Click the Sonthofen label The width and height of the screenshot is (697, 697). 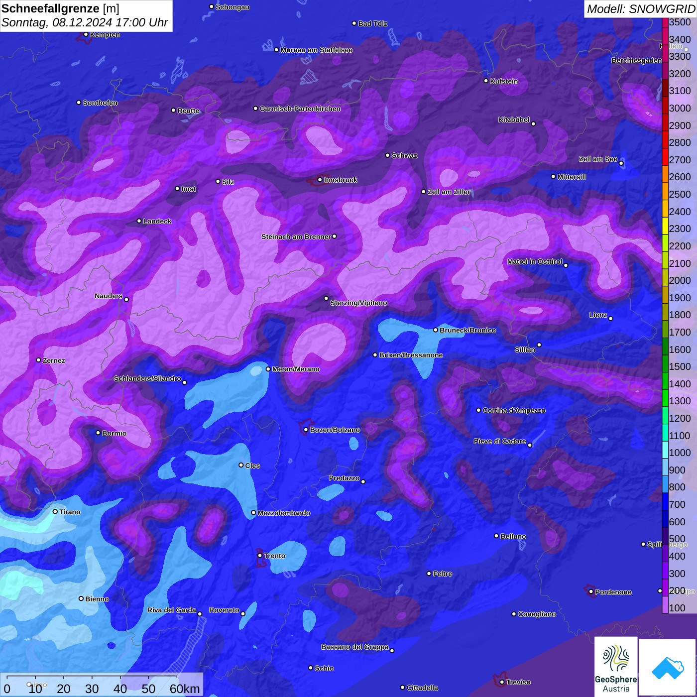(100, 103)
